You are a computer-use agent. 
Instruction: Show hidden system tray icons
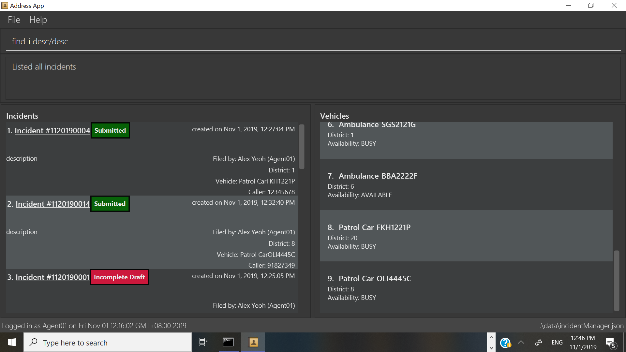(521, 343)
